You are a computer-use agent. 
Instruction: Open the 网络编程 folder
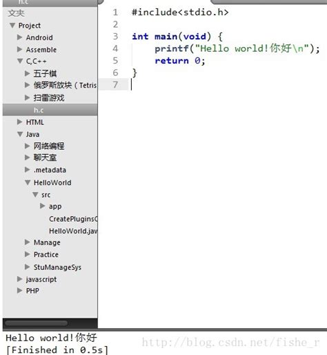pos(49,146)
